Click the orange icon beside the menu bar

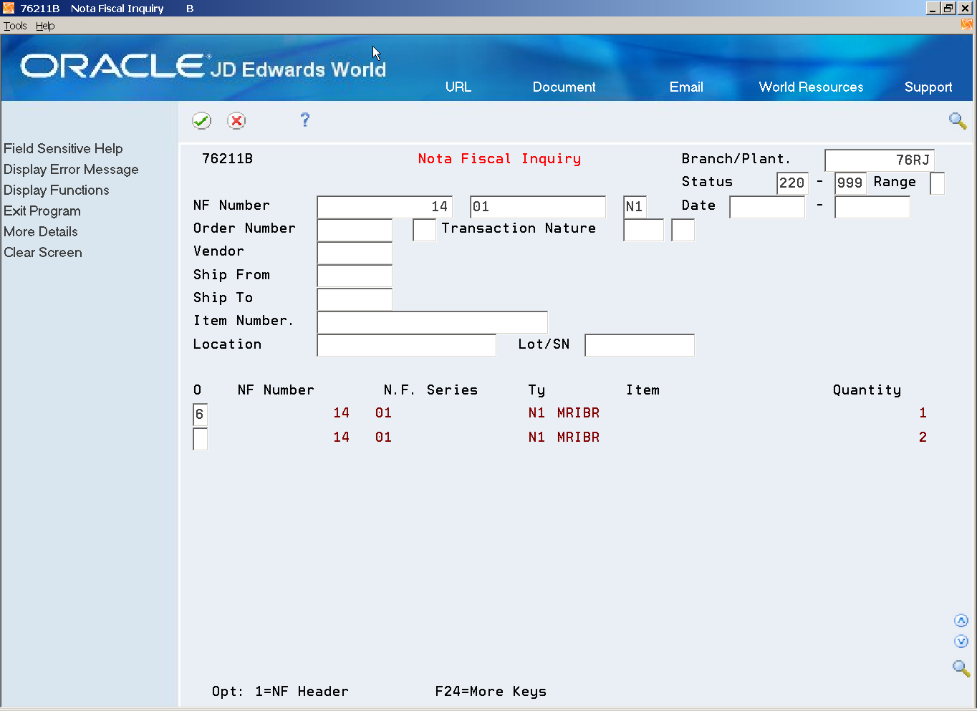tap(967, 25)
